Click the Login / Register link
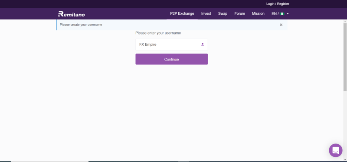The height and width of the screenshot is (162, 347). 278,4
